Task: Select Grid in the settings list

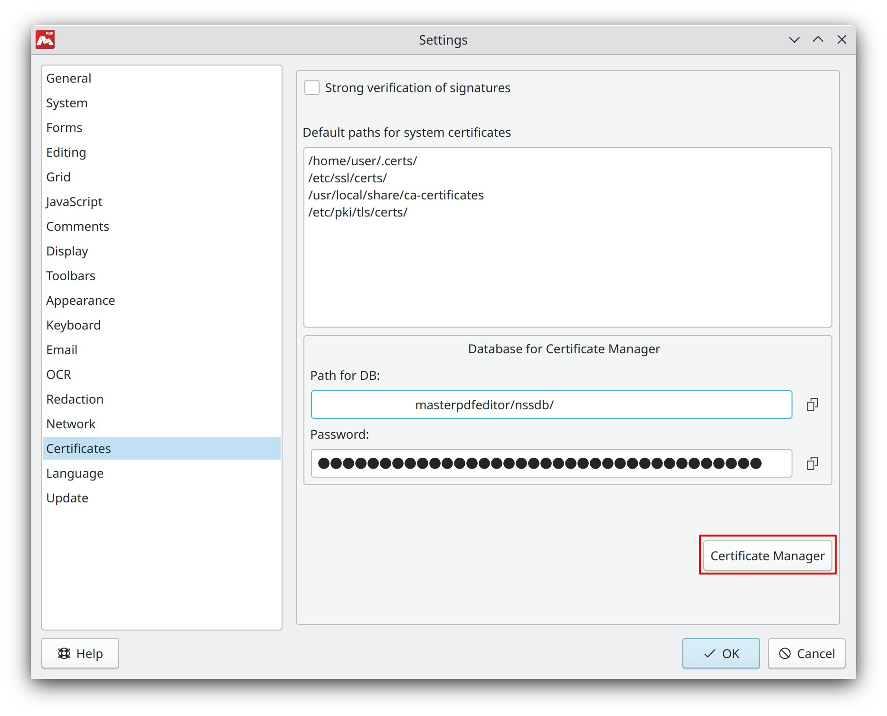Action: click(162, 177)
